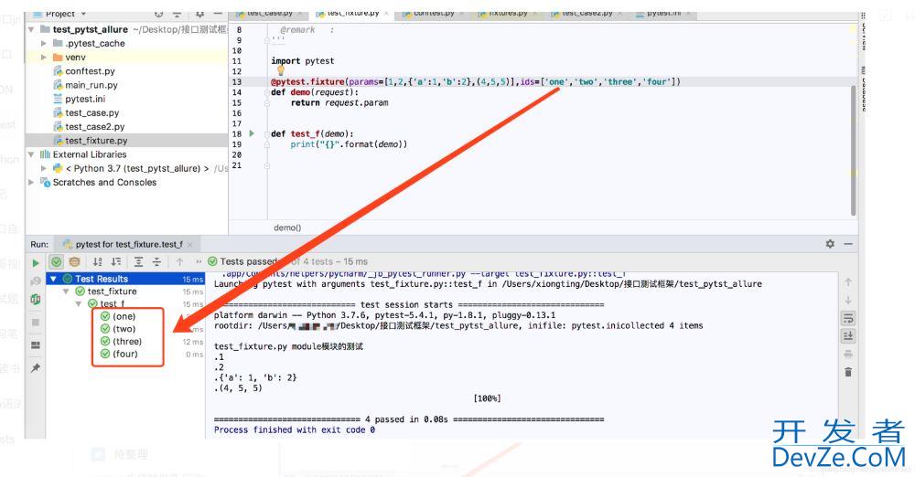
Task: Expand the .pytest_cache folder
Action: click(44, 43)
